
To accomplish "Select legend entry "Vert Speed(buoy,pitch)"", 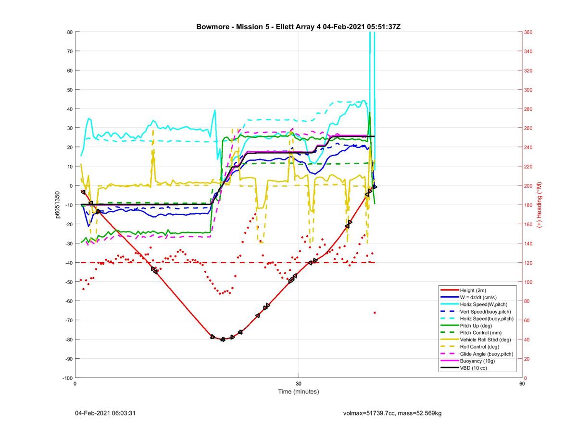I will point(486,312).
